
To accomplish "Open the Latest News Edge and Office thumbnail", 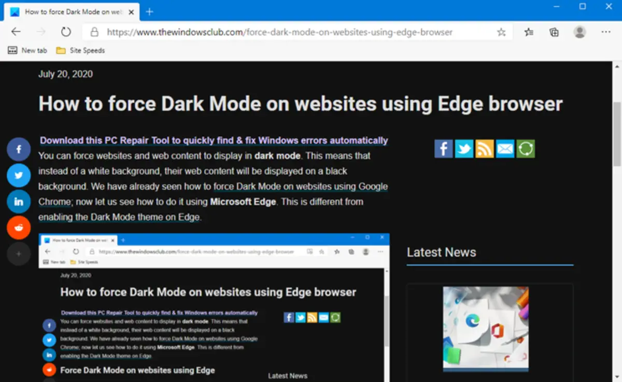I will (486, 329).
